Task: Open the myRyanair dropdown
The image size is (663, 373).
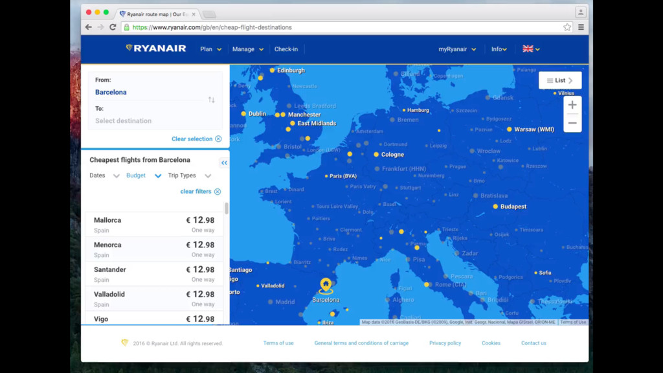Action: coord(457,49)
